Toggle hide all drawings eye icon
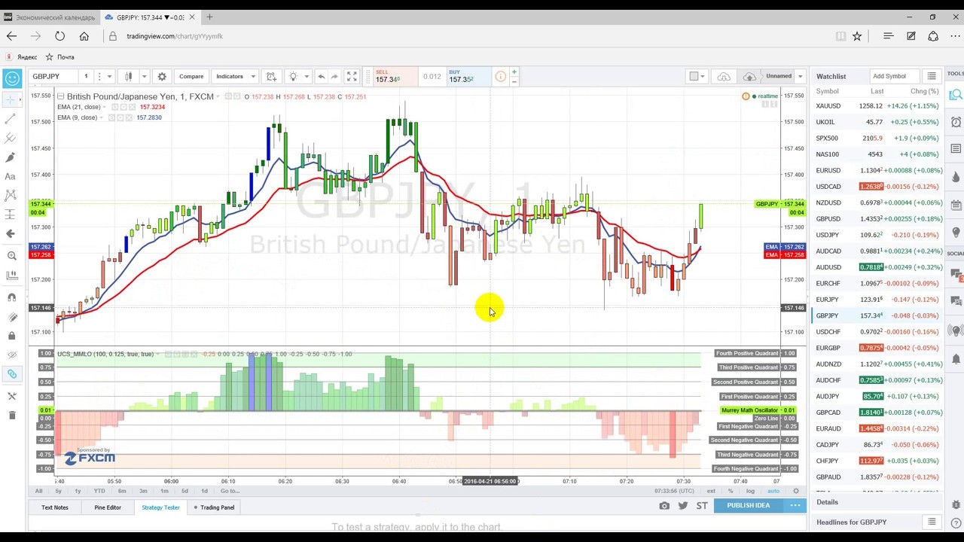The width and height of the screenshot is (964, 542). [x=11, y=355]
